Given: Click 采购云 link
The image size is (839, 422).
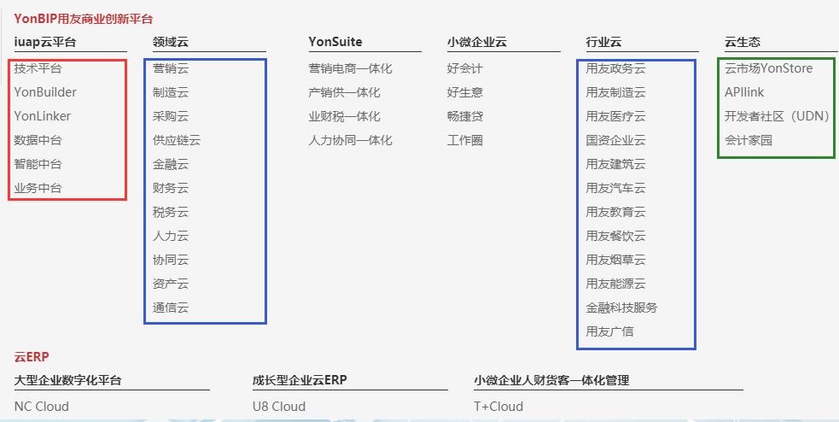Looking at the screenshot, I should tap(171, 116).
